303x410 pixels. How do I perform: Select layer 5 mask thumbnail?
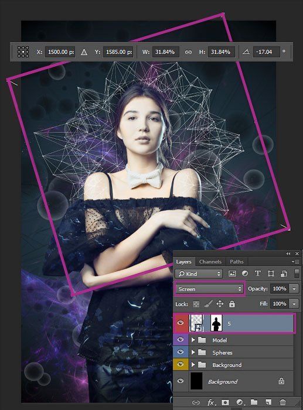click(x=216, y=323)
